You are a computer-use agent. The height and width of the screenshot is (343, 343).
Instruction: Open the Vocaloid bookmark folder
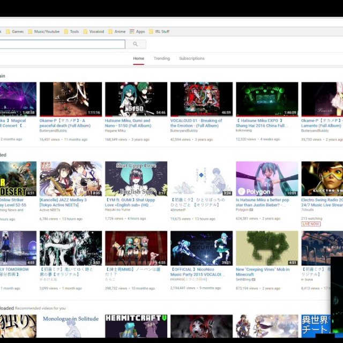pyautogui.click(x=94, y=32)
